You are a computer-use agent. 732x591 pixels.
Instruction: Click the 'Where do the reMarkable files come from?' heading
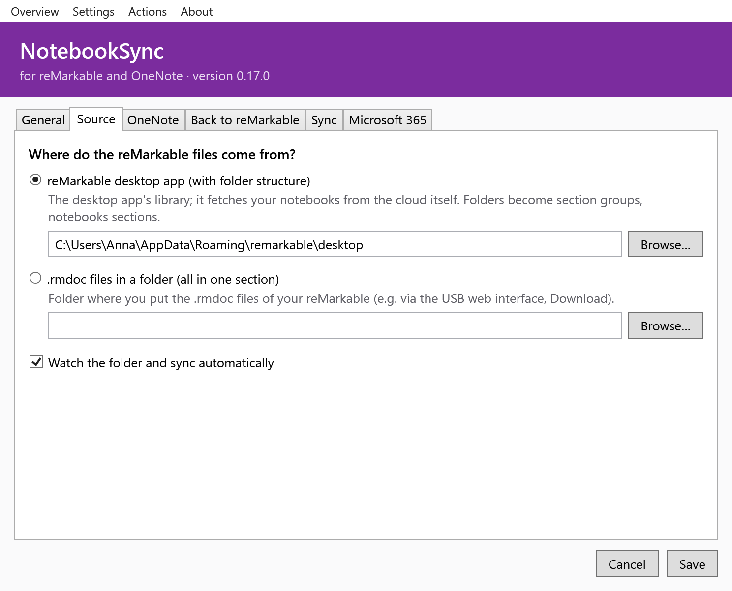162,155
